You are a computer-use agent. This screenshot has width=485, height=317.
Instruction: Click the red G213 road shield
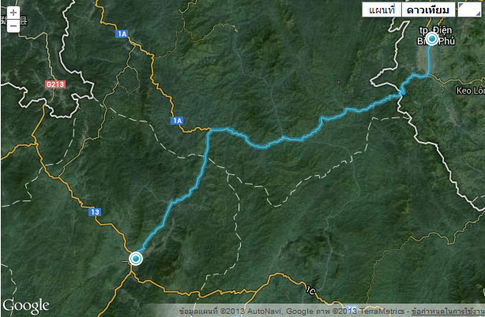coord(55,84)
